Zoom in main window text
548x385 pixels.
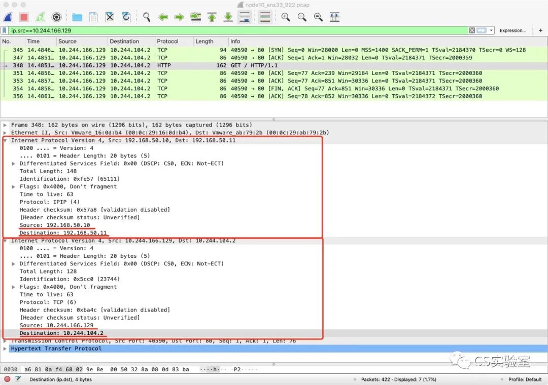point(286,17)
